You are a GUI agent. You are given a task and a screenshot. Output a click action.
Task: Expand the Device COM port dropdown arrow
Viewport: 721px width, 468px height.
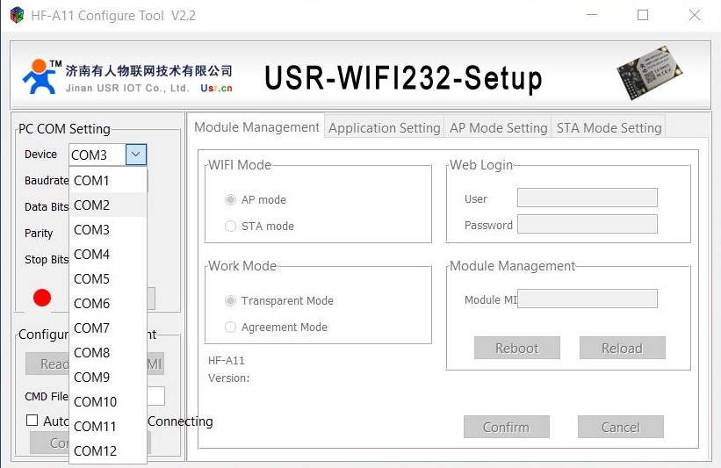(135, 155)
